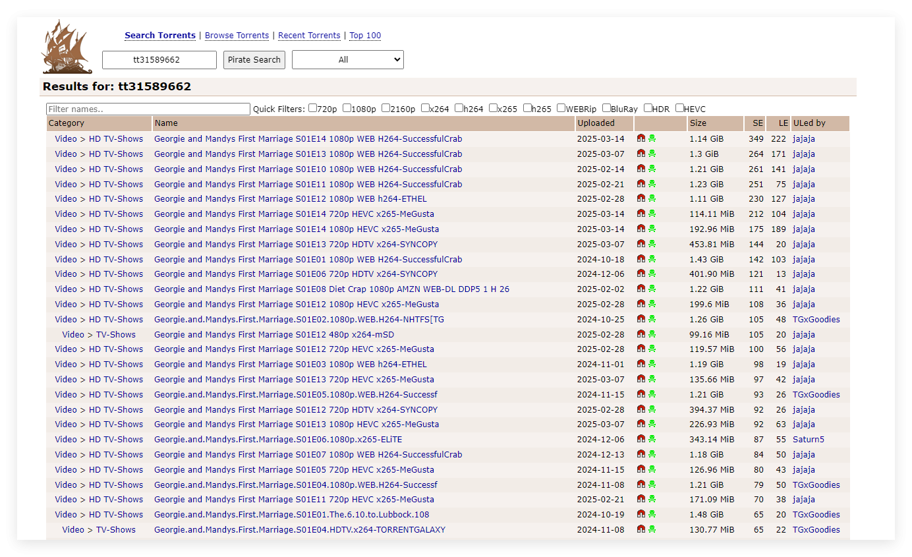Click magnet icon for S01E06.1080p.x265-ELiTE row
The width and height of the screenshot is (912, 557).
(x=641, y=439)
